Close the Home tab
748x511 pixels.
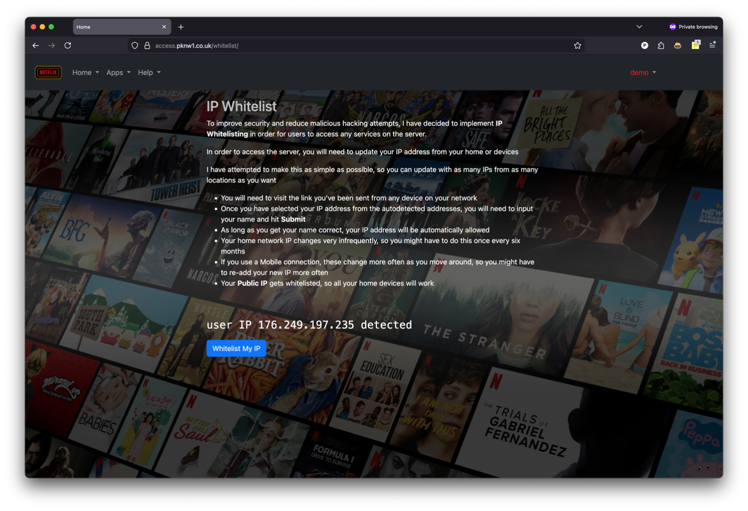point(164,27)
